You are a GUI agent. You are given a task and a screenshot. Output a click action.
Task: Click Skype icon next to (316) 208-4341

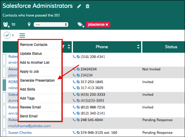click(x=78, y=57)
